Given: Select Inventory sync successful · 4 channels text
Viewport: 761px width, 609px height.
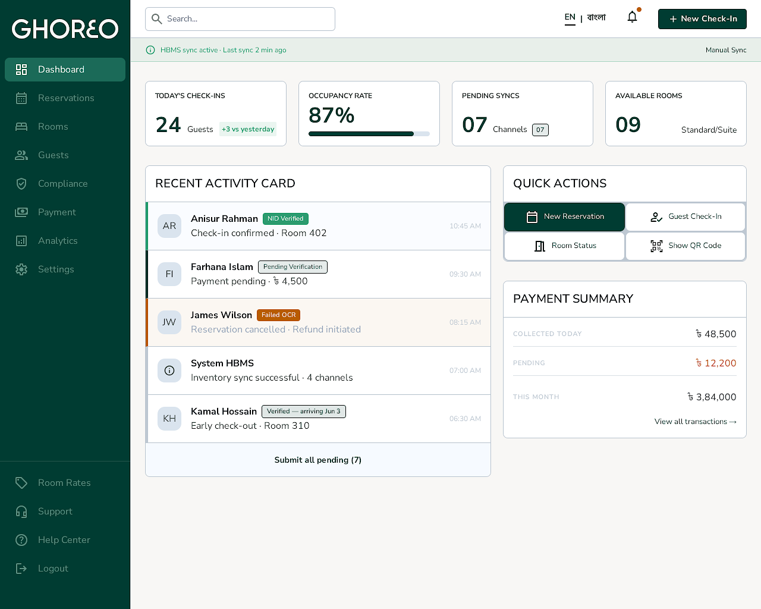Looking at the screenshot, I should coord(272,378).
